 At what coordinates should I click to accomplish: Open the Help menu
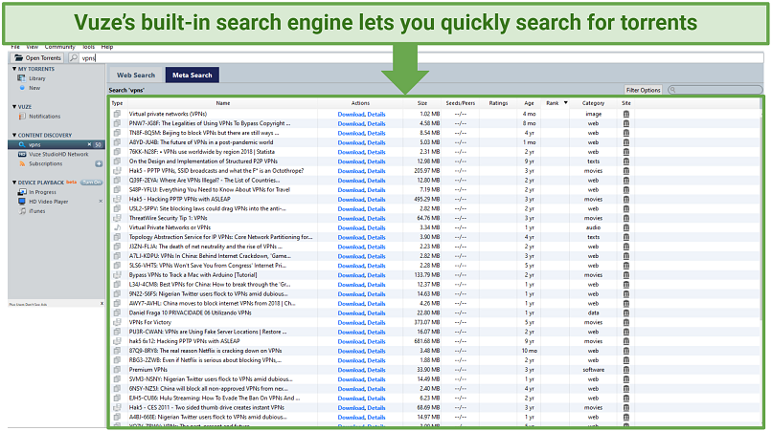[x=107, y=47]
